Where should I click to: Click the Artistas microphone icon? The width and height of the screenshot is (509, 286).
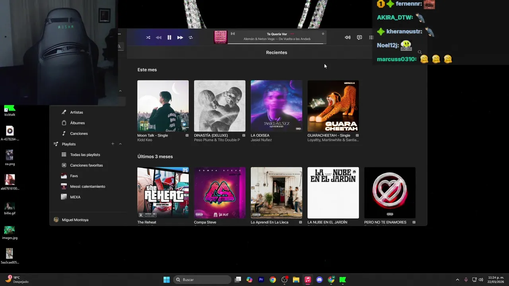(64, 112)
